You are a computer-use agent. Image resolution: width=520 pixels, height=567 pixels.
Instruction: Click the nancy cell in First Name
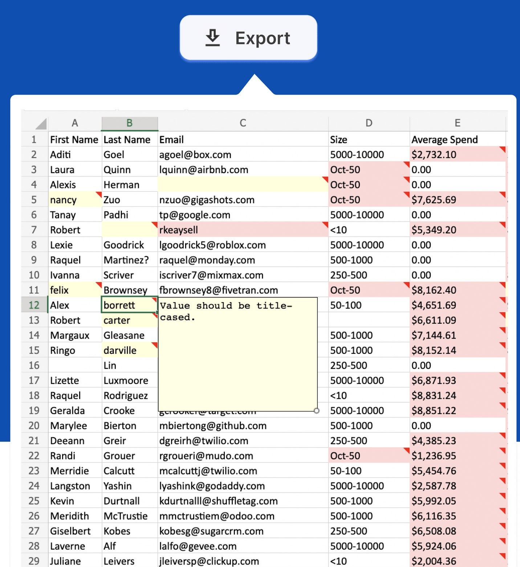[75, 200]
